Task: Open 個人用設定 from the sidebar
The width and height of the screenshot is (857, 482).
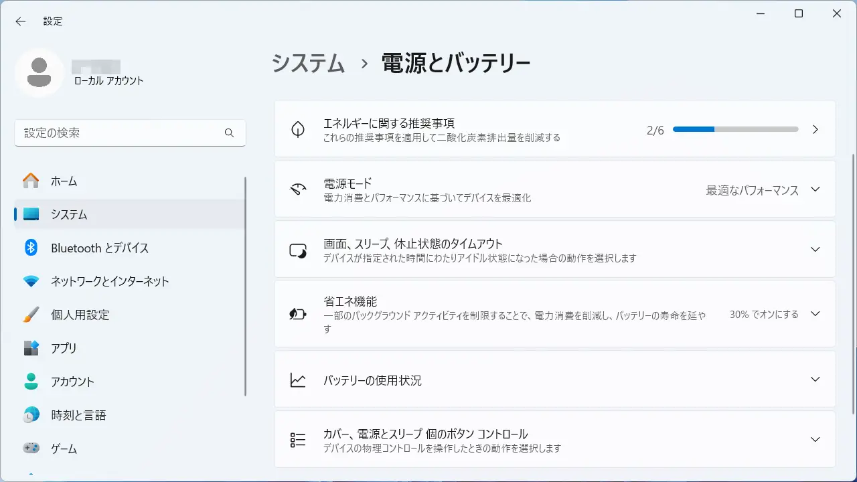Action: coord(80,315)
